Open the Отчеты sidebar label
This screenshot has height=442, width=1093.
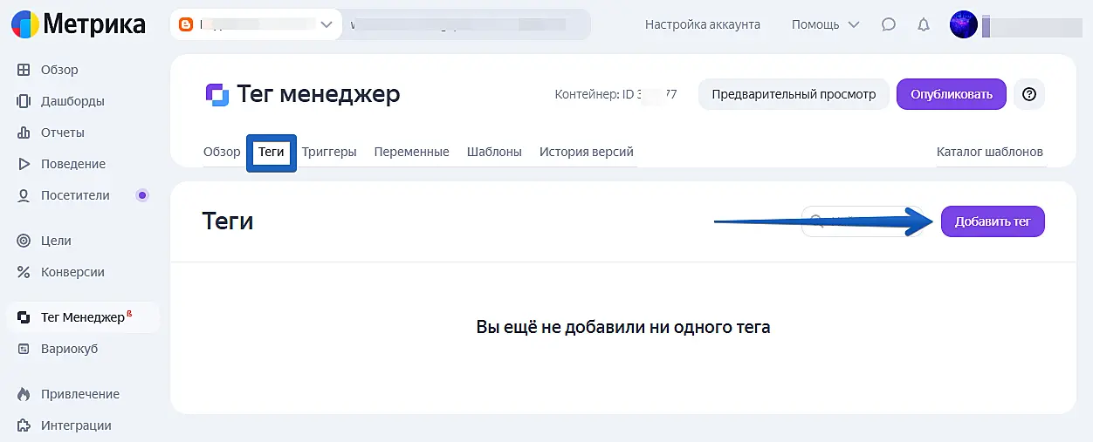click(x=63, y=133)
